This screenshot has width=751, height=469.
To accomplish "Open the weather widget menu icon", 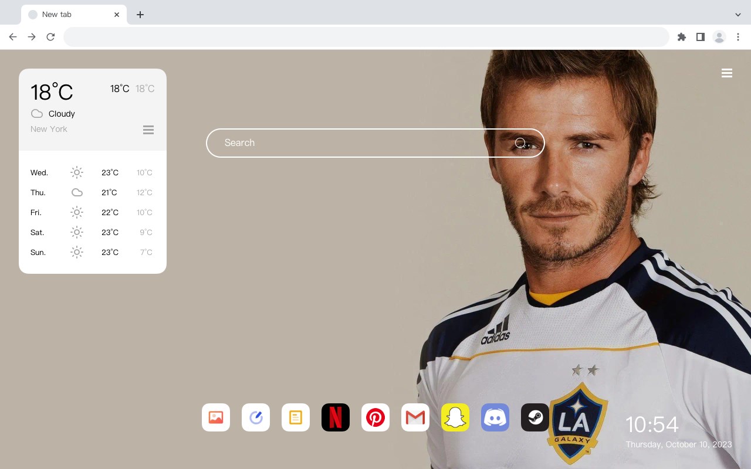I will 148,130.
